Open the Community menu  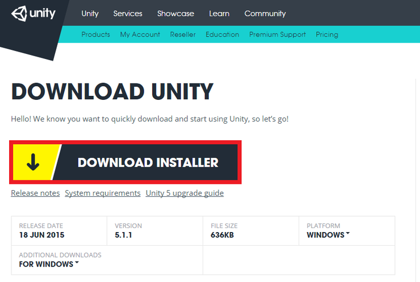click(265, 14)
